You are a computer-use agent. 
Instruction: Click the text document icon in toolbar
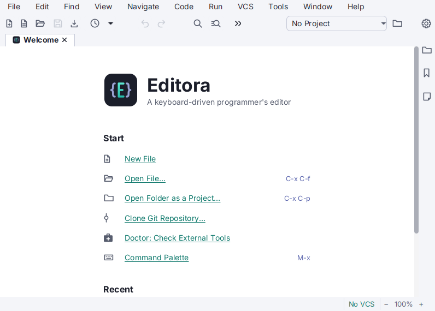(24, 23)
